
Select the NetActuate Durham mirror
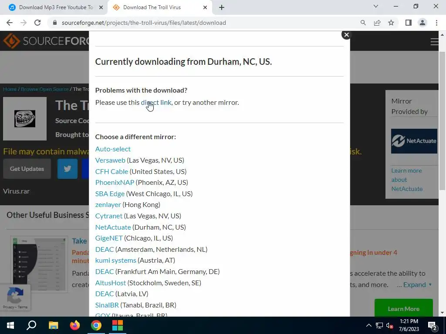coord(113,227)
